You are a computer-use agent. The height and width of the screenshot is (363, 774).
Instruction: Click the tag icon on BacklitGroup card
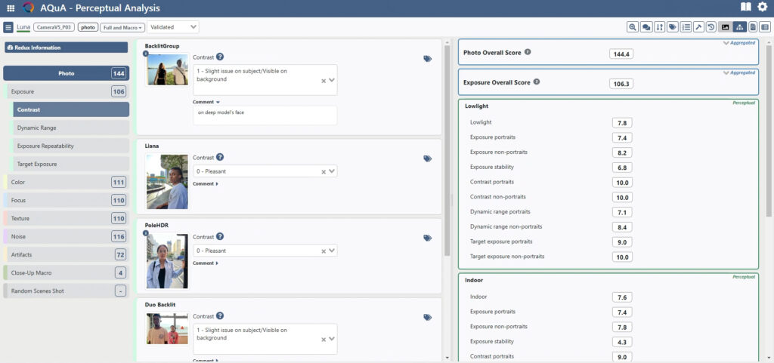click(x=427, y=59)
